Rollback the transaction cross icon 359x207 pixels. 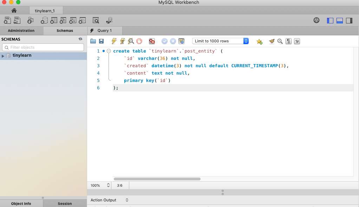[173, 41]
